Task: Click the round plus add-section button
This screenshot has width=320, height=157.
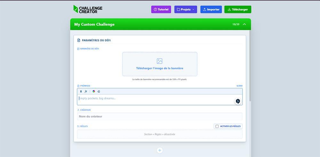Action: tap(160, 151)
